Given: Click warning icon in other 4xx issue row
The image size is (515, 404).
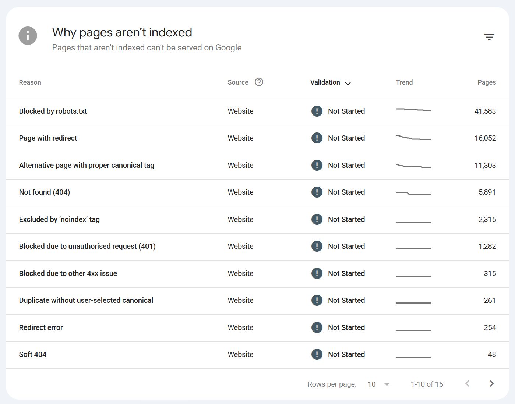Looking at the screenshot, I should tap(317, 273).
